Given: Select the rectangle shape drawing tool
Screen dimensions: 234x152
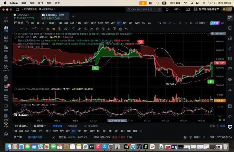Looking at the screenshot, I should click(28, 29).
